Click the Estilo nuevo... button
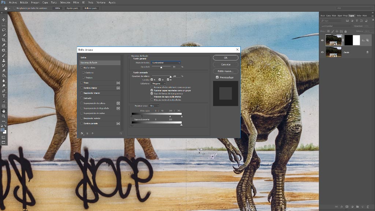375x211 pixels. (x=226, y=71)
